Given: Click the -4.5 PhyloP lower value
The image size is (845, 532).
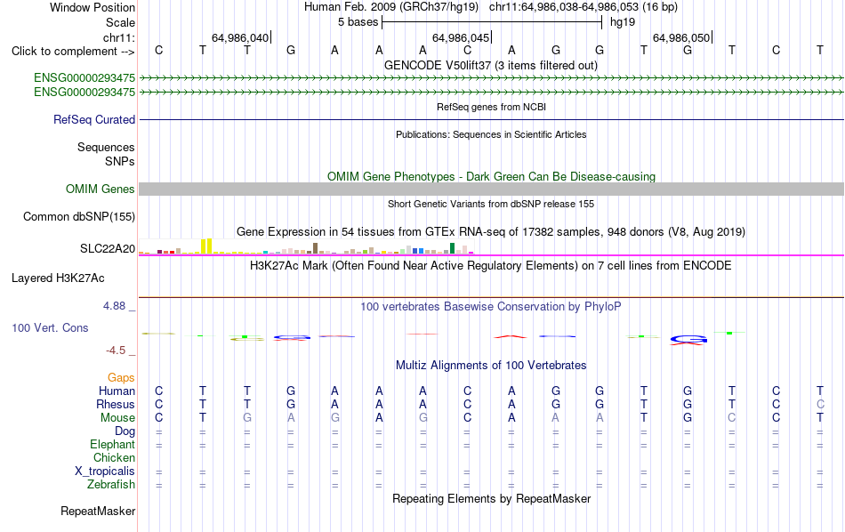Looking at the screenshot, I should pyautogui.click(x=116, y=351).
